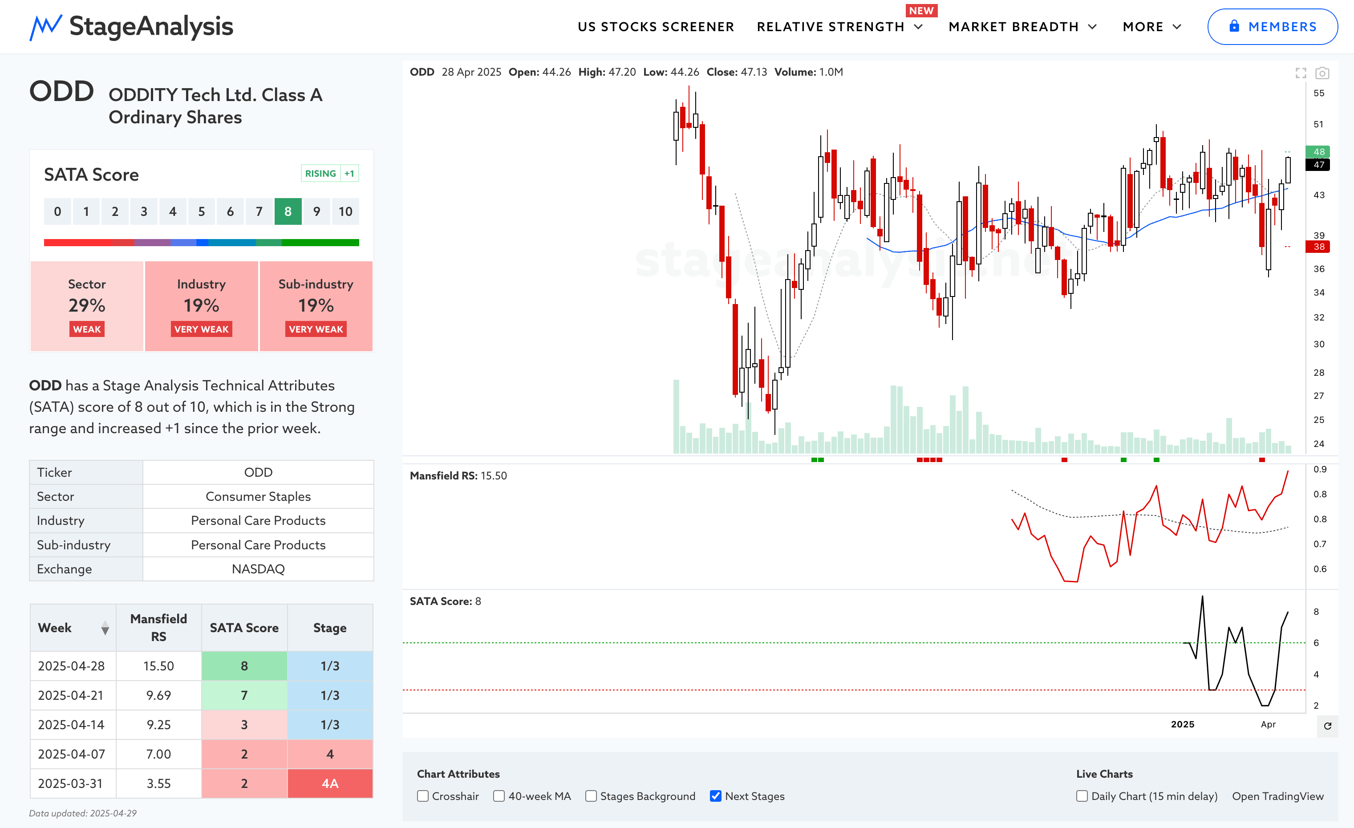
Task: Select the 2025-03-31 week cell
Action: [x=73, y=783]
